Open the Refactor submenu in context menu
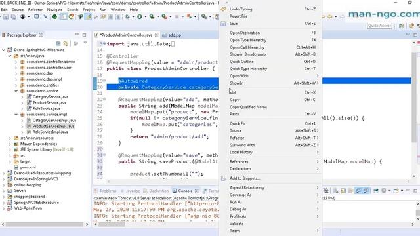This screenshot has height=236, width=420. tap(270, 138)
